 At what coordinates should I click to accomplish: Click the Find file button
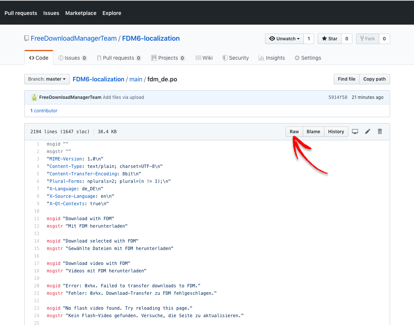pos(346,79)
